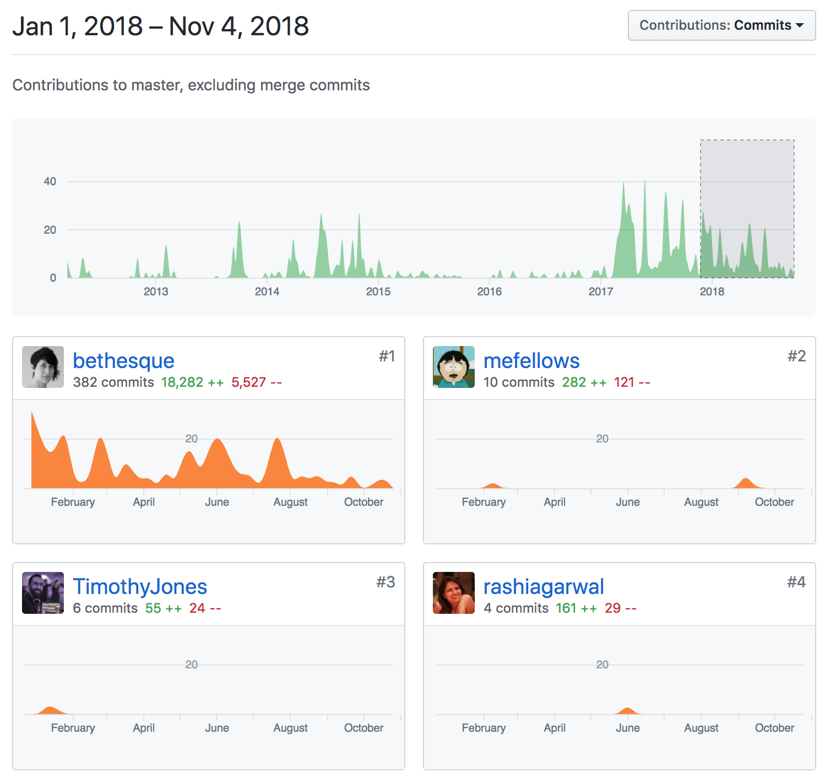Click the 10 commits link

pos(519,382)
